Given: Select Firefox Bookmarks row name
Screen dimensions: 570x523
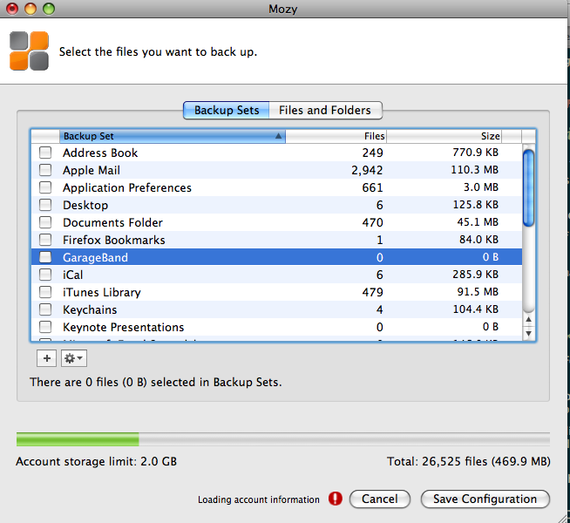Looking at the screenshot, I should tap(114, 240).
